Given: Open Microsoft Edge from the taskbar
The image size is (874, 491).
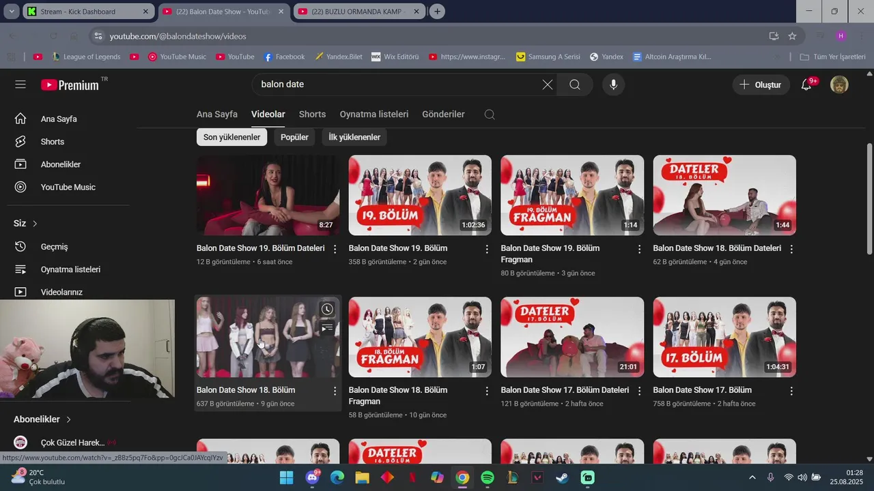Looking at the screenshot, I should point(337,477).
